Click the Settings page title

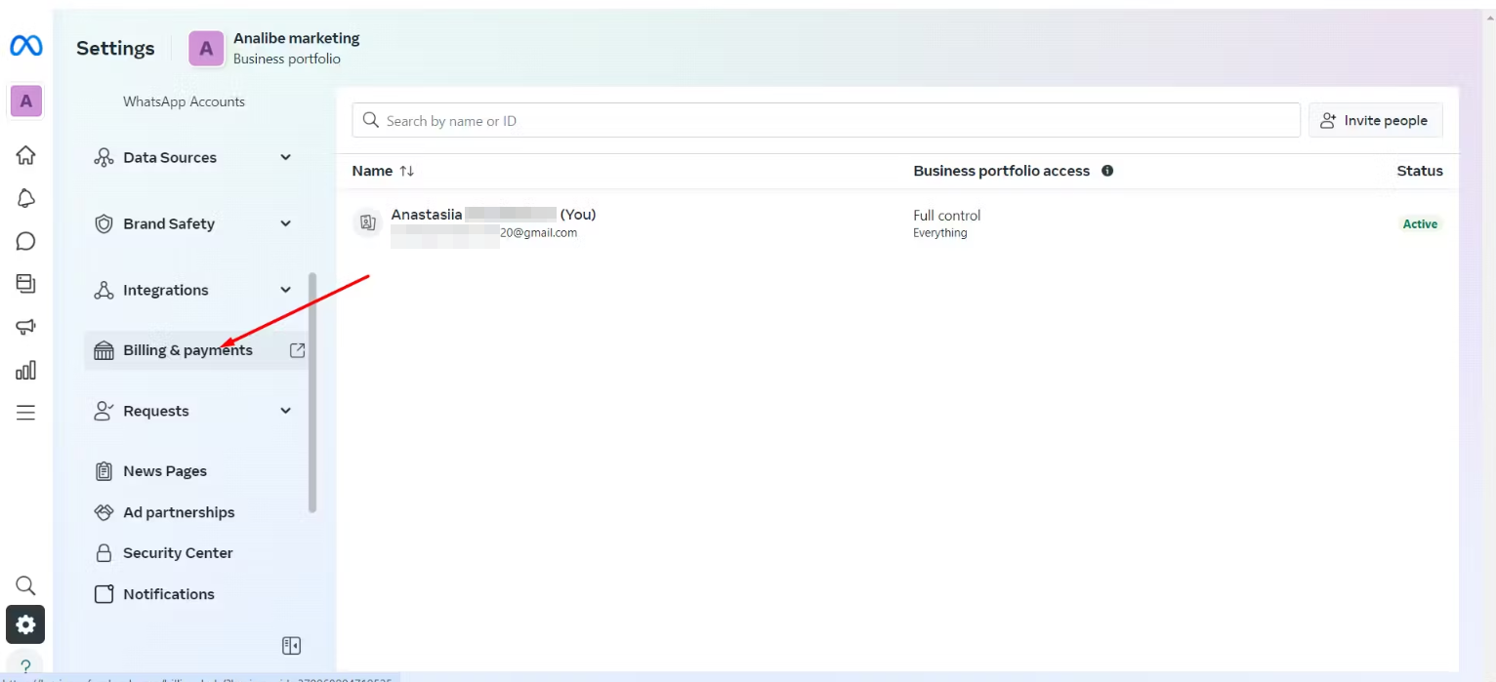click(x=115, y=48)
